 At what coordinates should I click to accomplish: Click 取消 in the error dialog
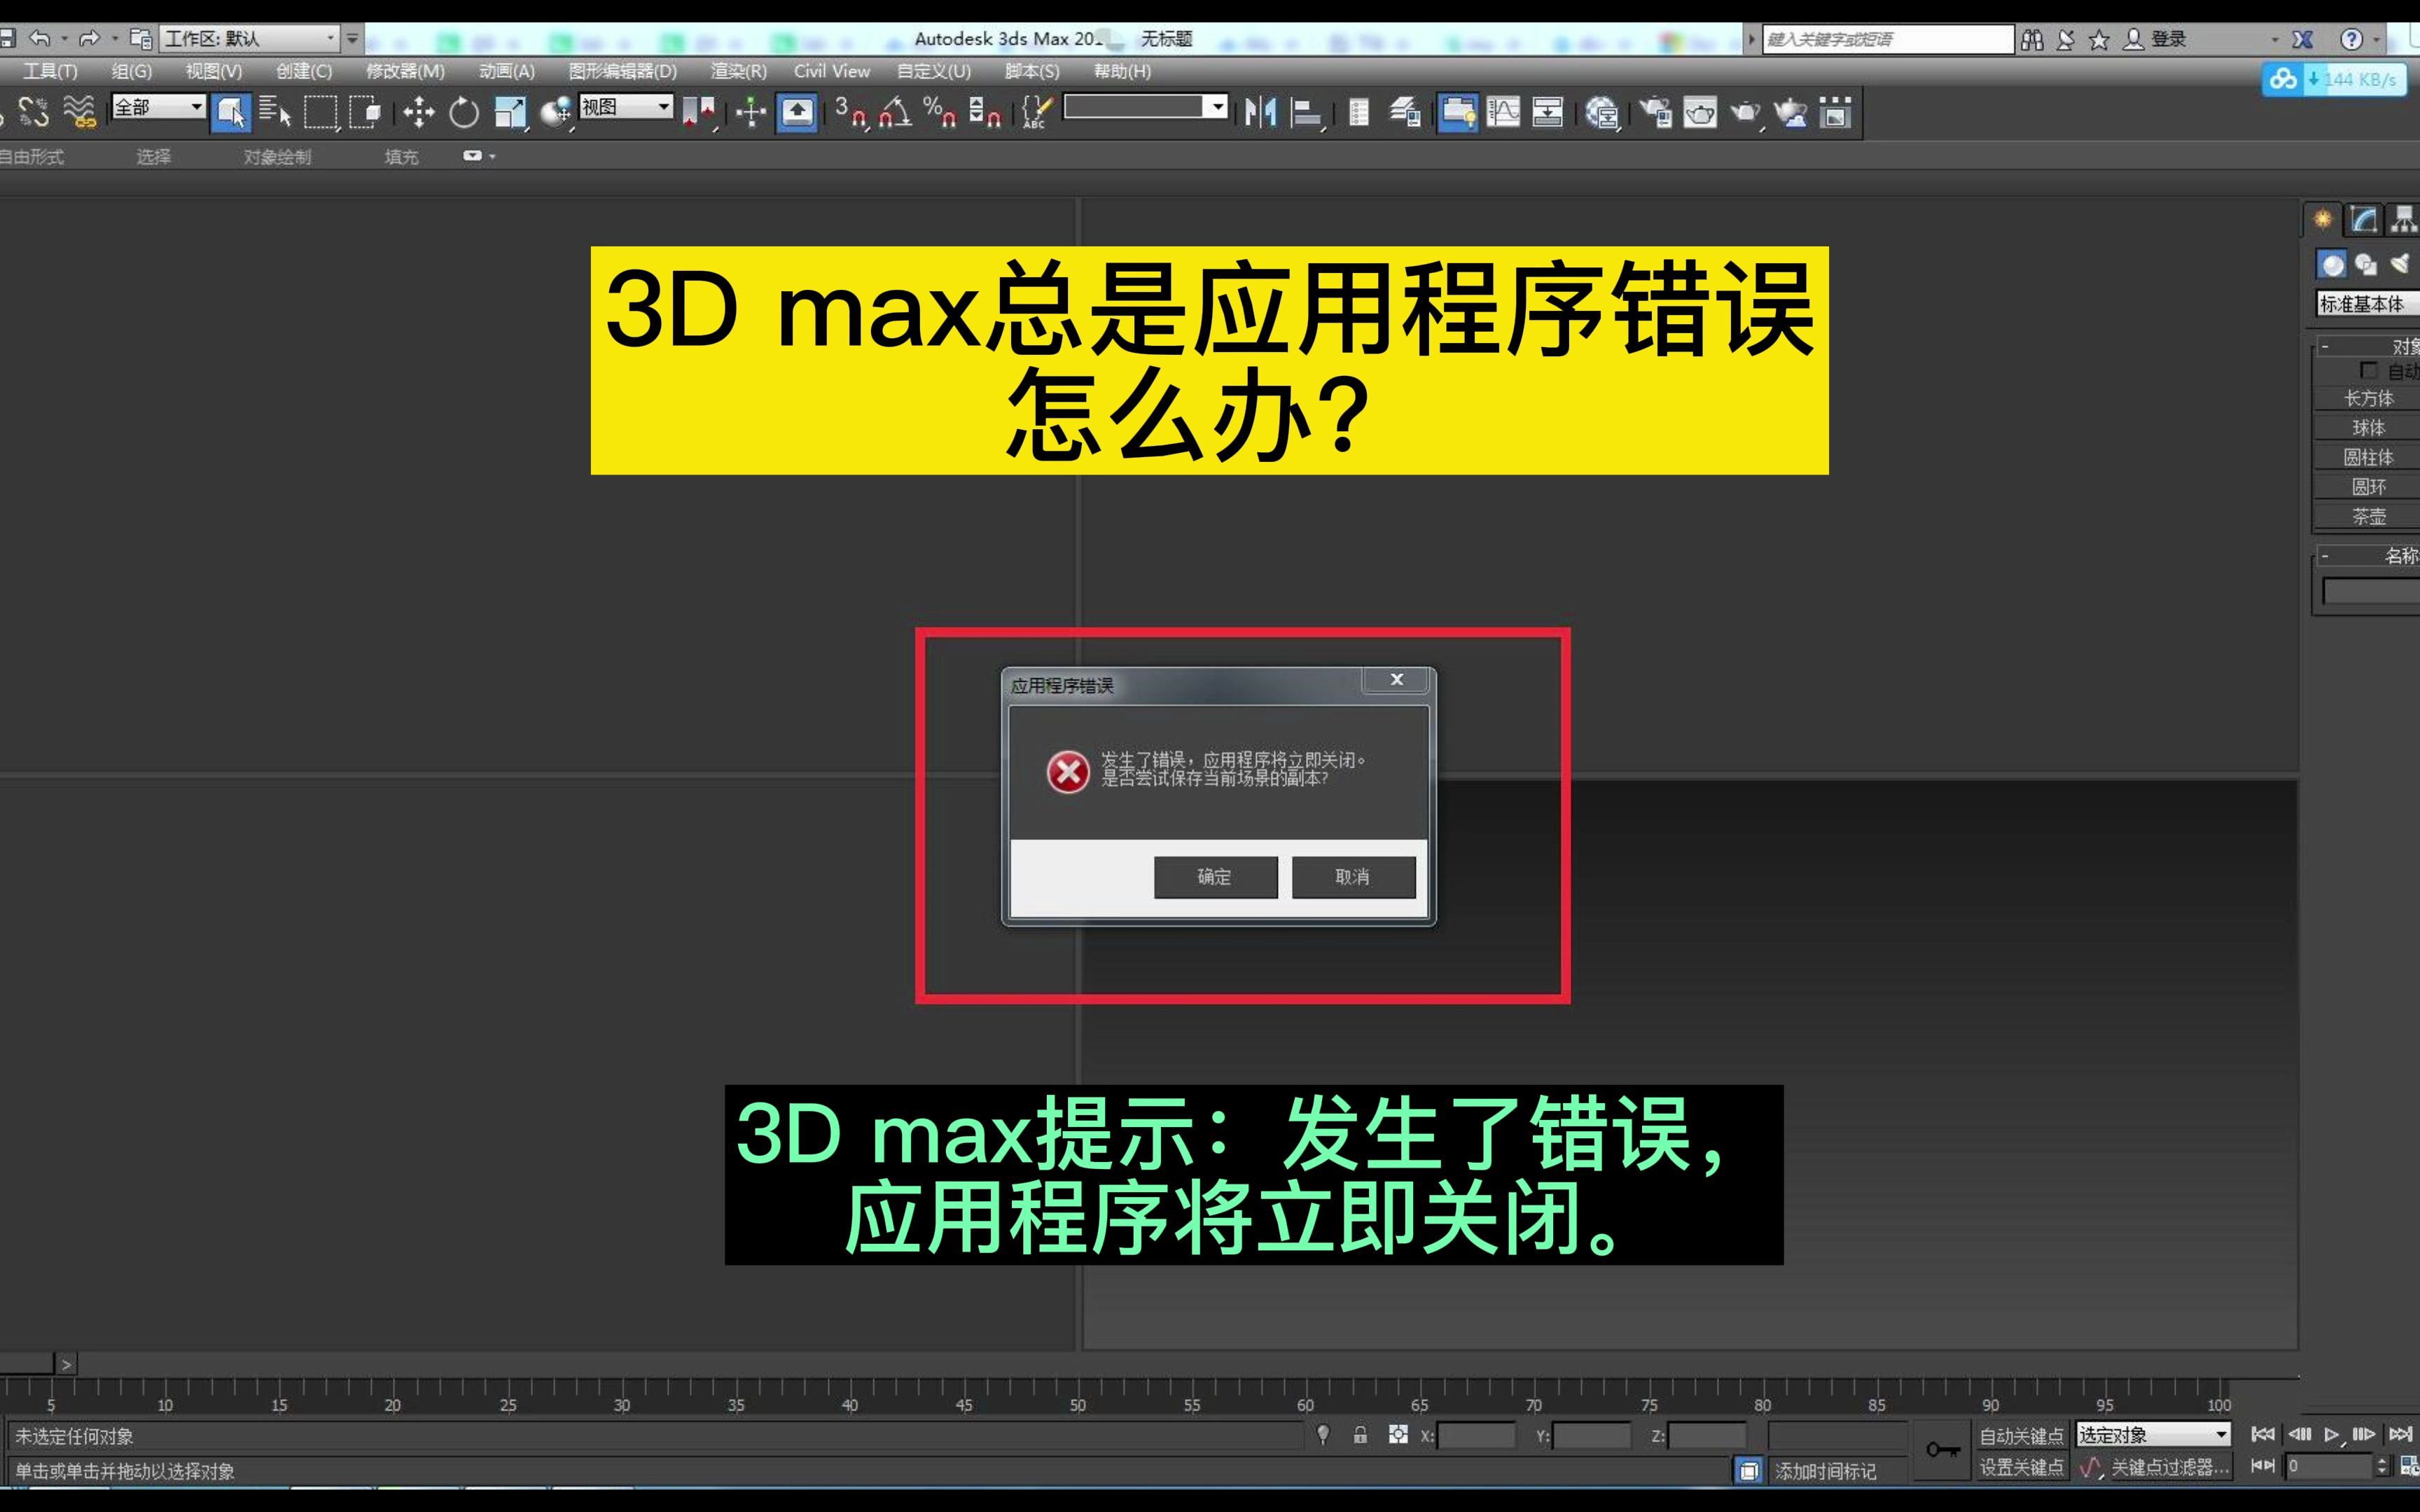[x=1353, y=877]
